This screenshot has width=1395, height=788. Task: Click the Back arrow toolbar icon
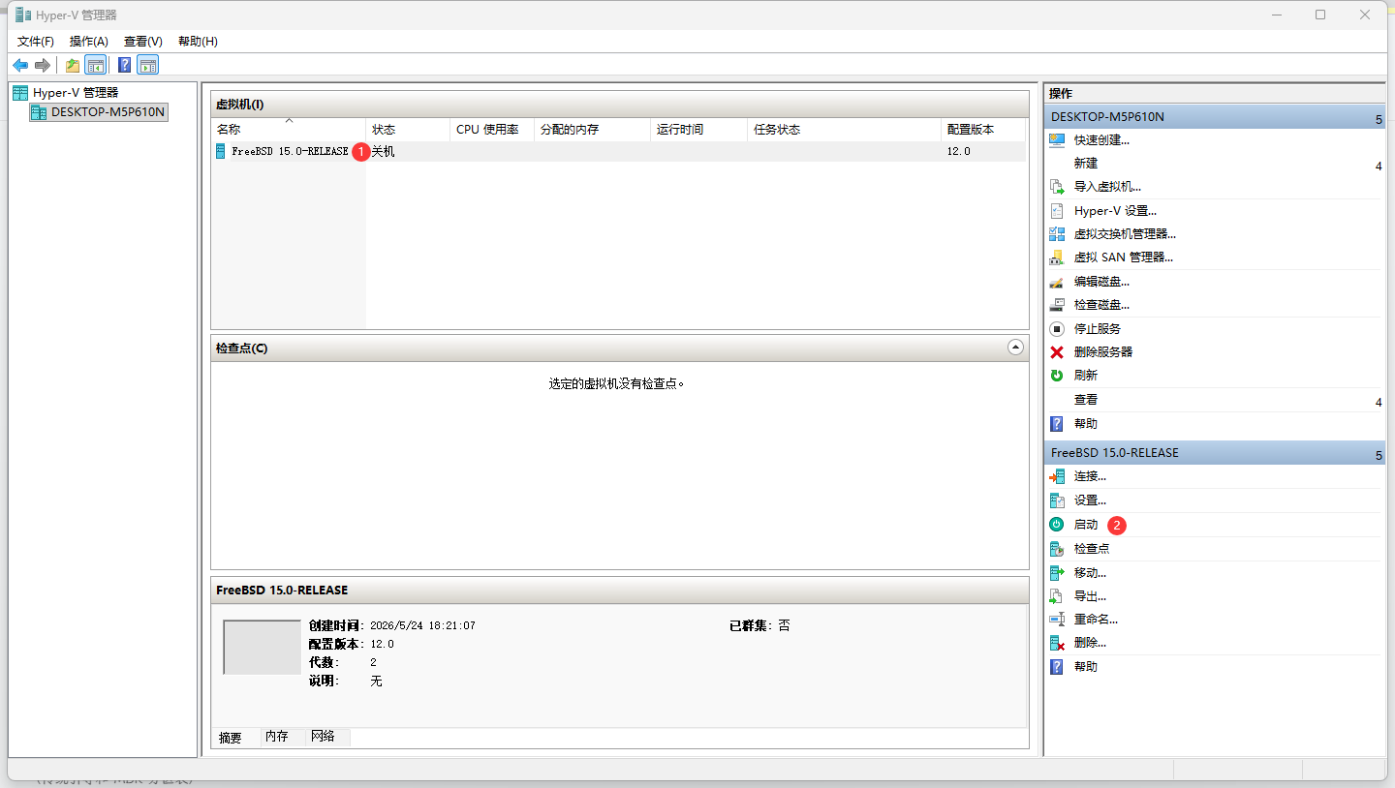tap(20, 65)
